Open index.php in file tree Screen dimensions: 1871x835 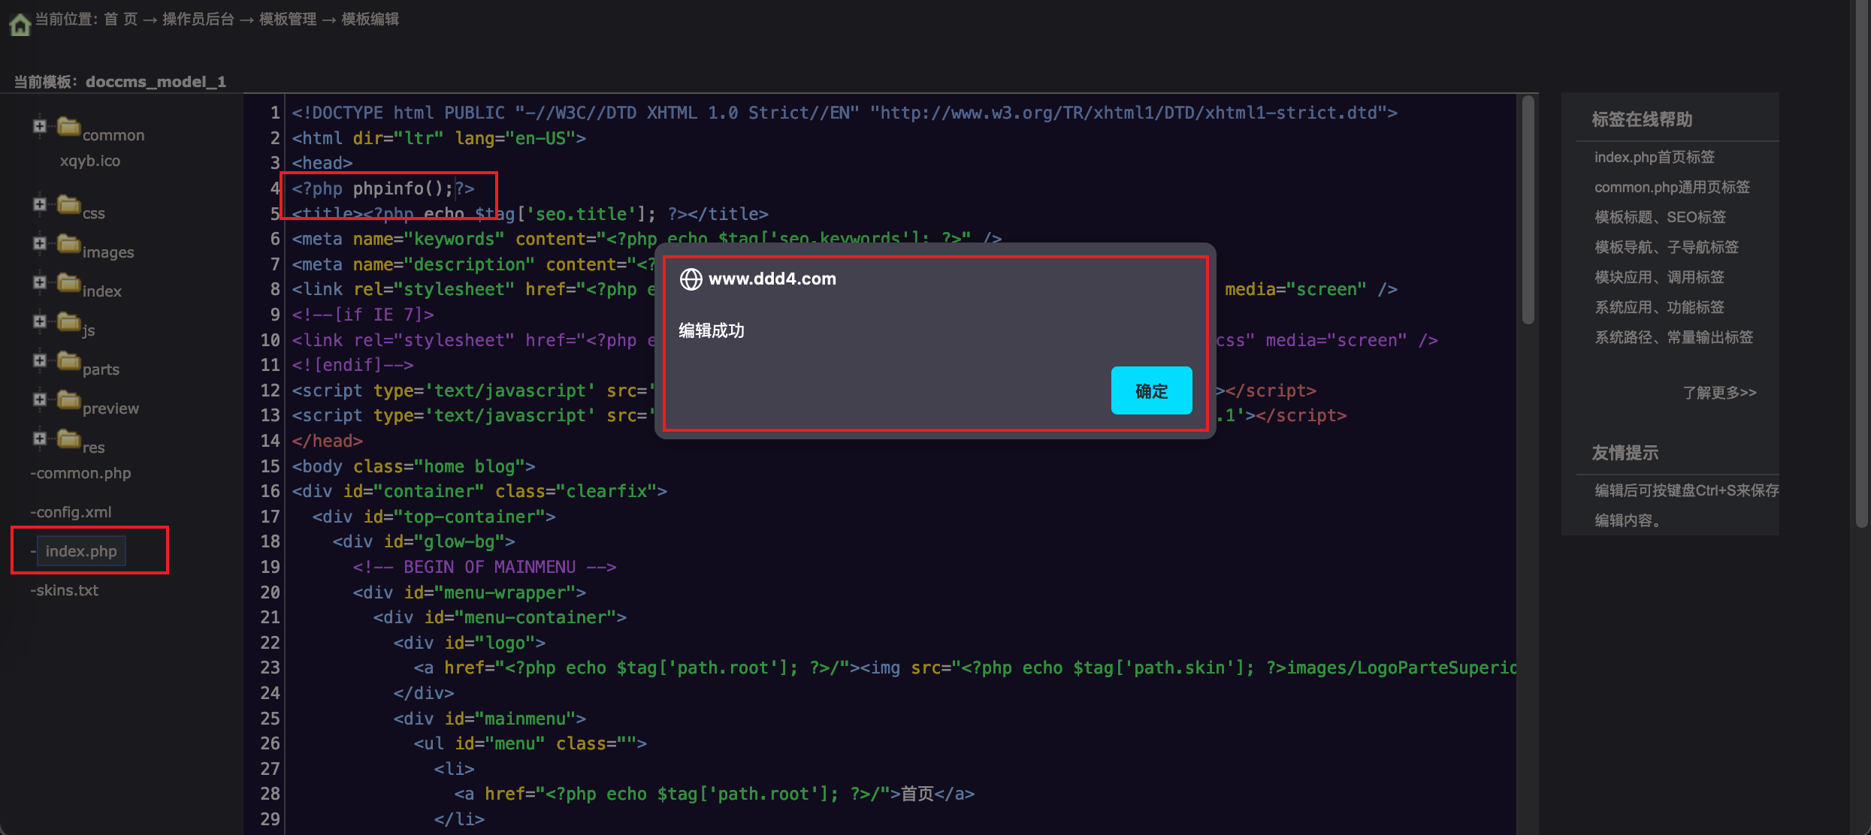(81, 551)
